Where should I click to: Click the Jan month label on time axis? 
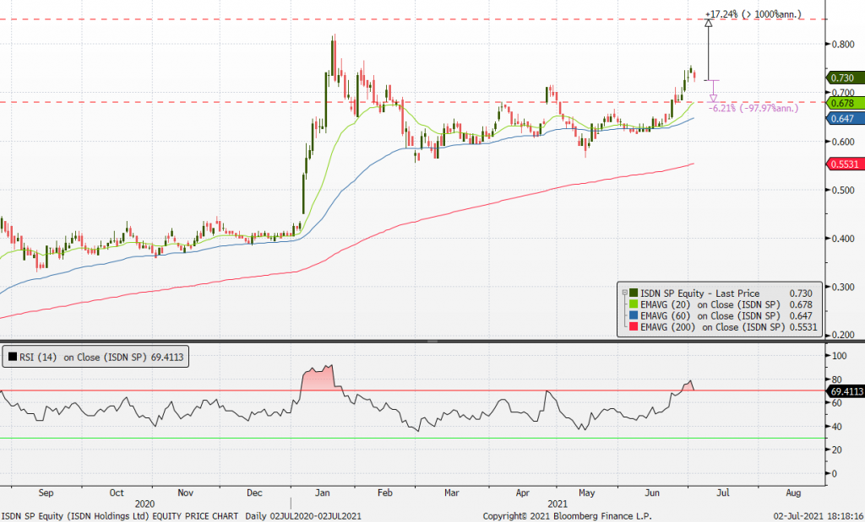[322, 492]
